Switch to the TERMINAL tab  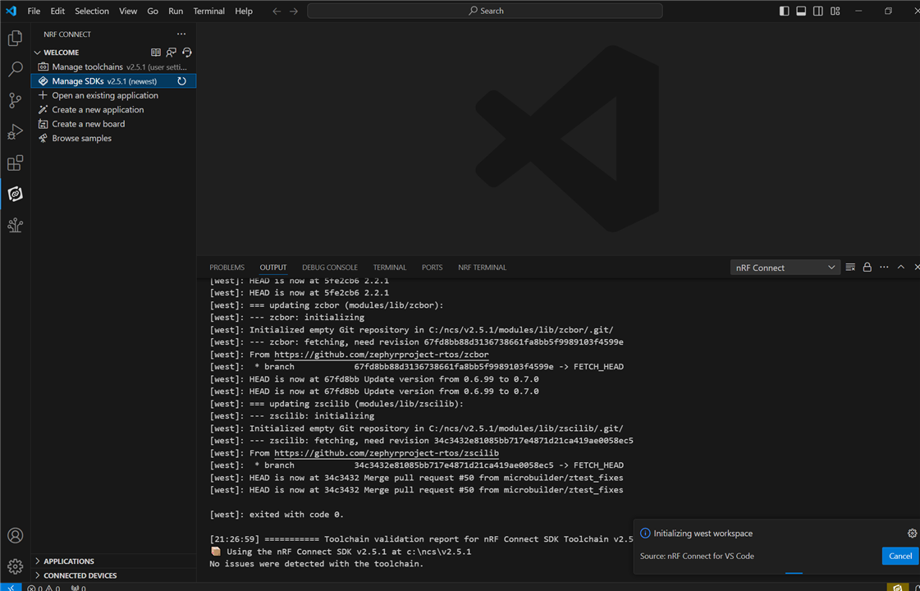[x=390, y=267]
